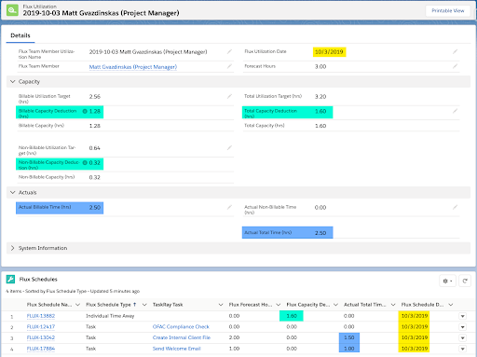477x357 pixels.
Task: Select the Details tab
Action: pyautogui.click(x=20, y=35)
